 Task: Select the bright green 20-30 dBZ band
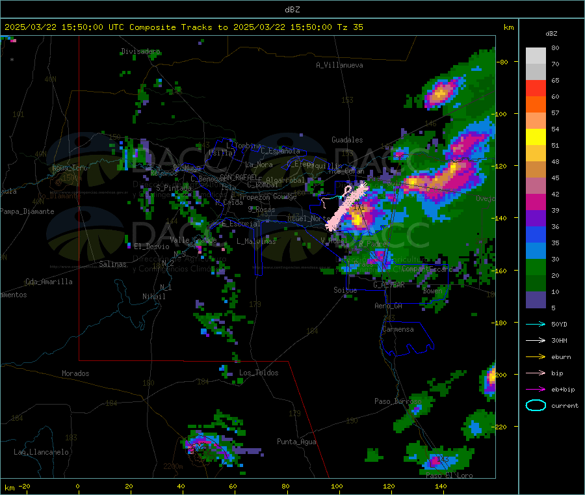536,267
